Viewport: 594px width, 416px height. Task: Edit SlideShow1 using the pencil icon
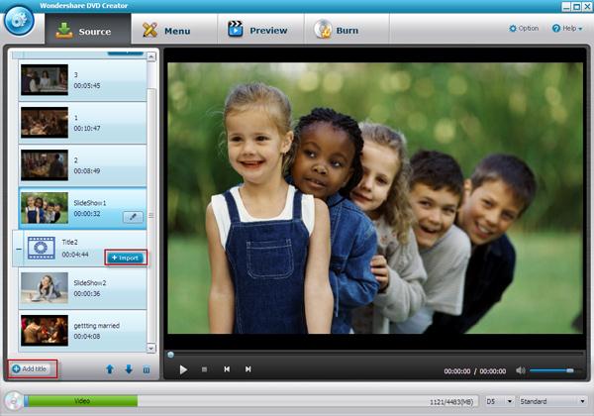133,217
